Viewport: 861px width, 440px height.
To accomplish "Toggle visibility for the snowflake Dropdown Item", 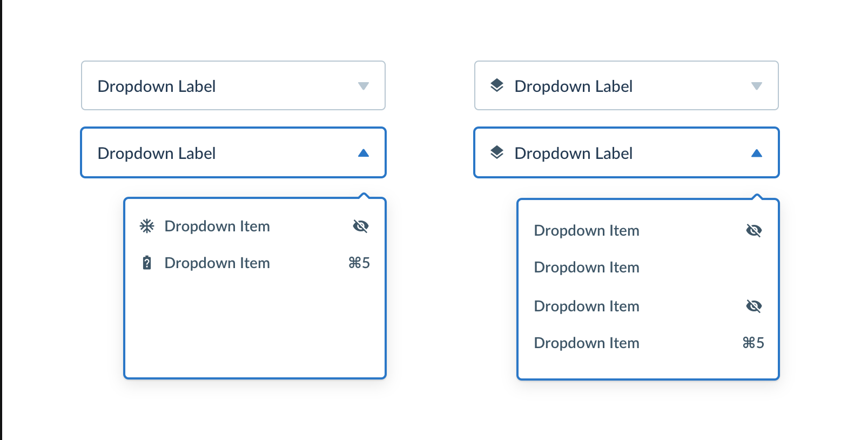I will point(361,226).
